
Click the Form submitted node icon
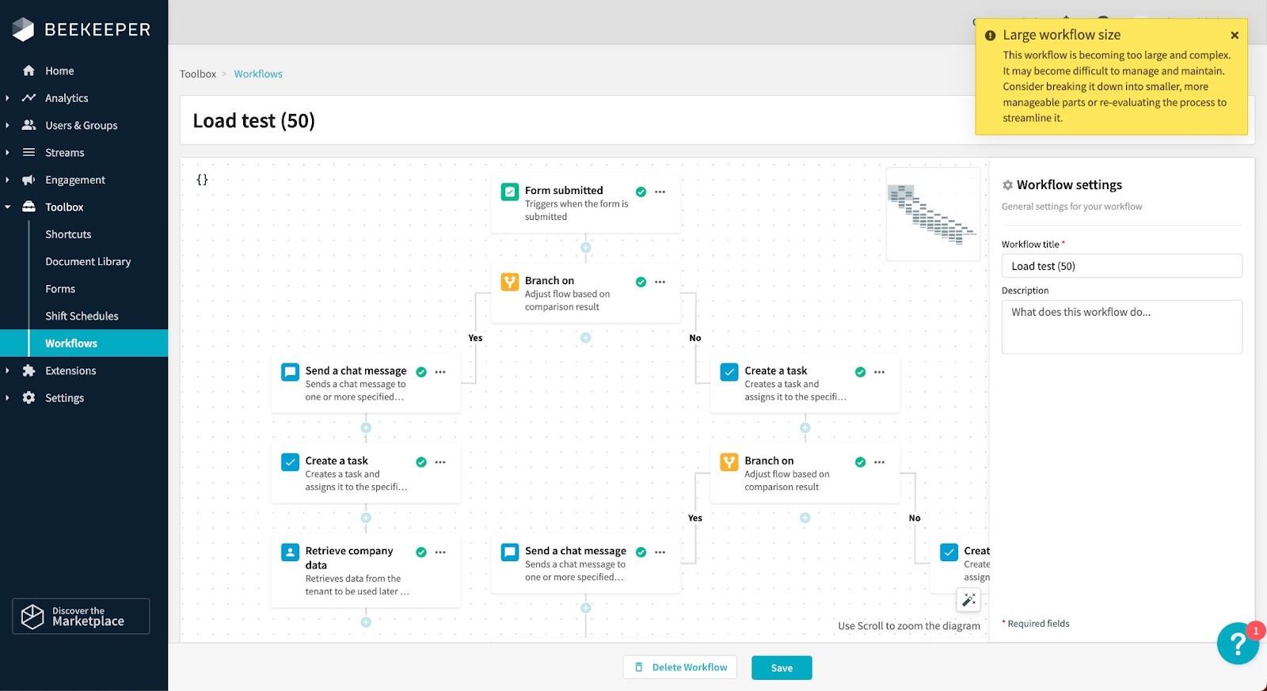pos(510,192)
